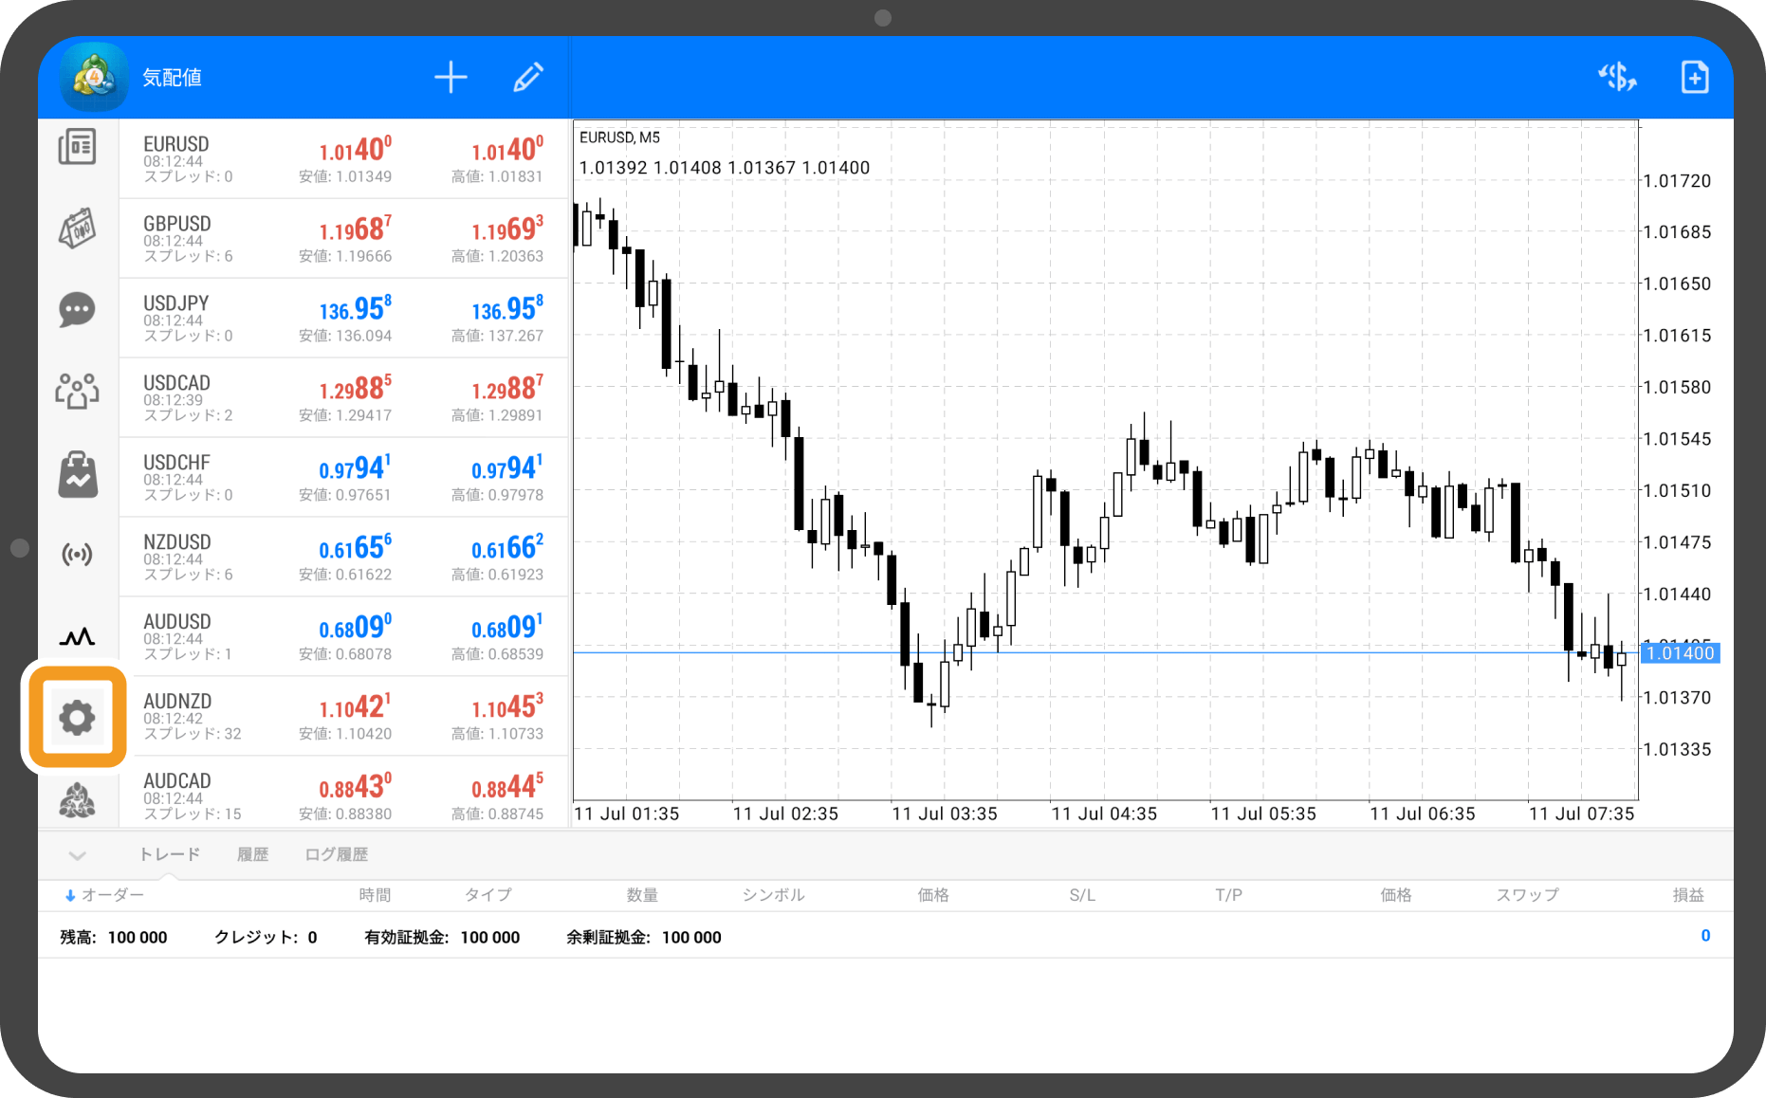Image resolution: width=1766 pixels, height=1098 pixels.
Task: Collapse the bottom trade panel chevron
Action: (x=78, y=855)
